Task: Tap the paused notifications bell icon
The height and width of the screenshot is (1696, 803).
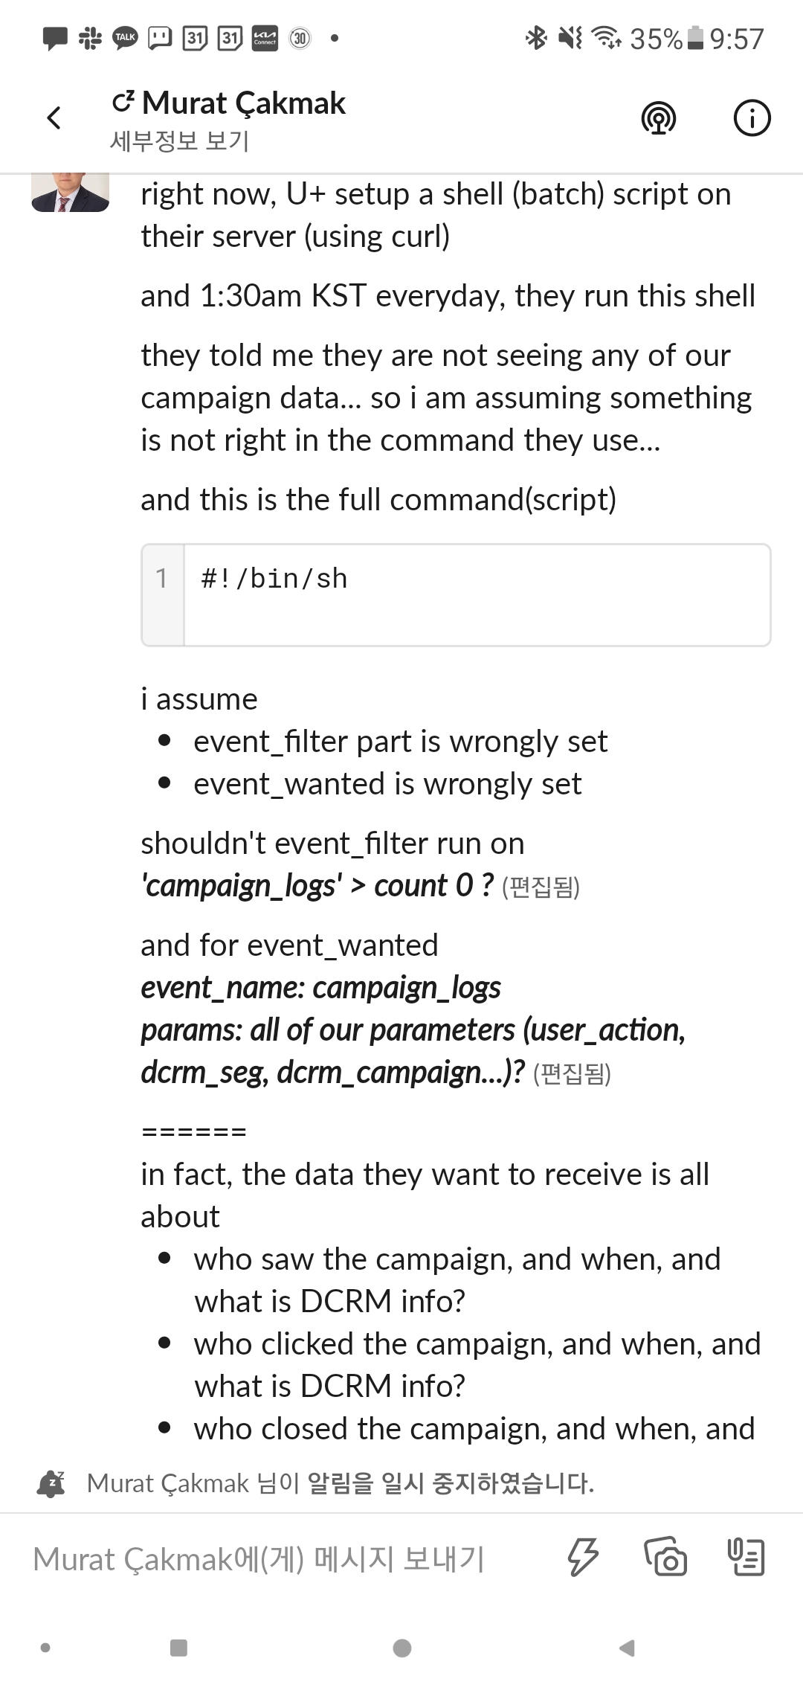Action: [51, 1483]
